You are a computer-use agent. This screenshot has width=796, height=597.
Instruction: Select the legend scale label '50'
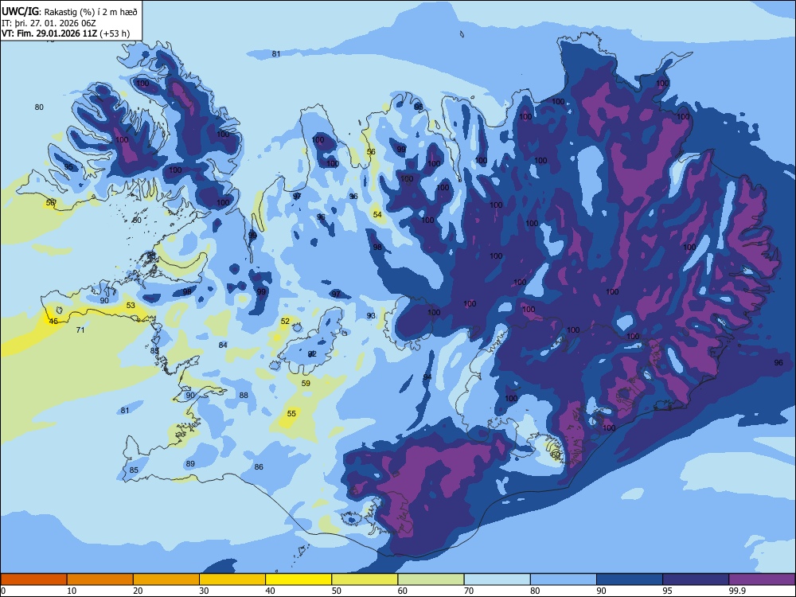point(337,591)
